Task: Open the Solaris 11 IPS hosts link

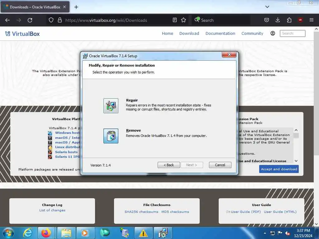Action: pyautogui.click(x=67, y=157)
